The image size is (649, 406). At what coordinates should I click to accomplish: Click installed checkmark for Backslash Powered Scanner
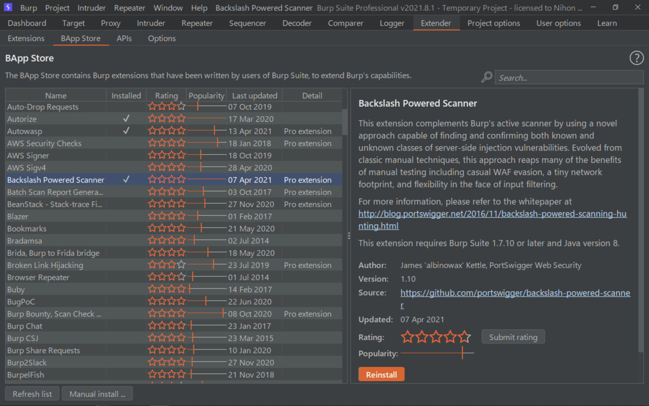[126, 180]
